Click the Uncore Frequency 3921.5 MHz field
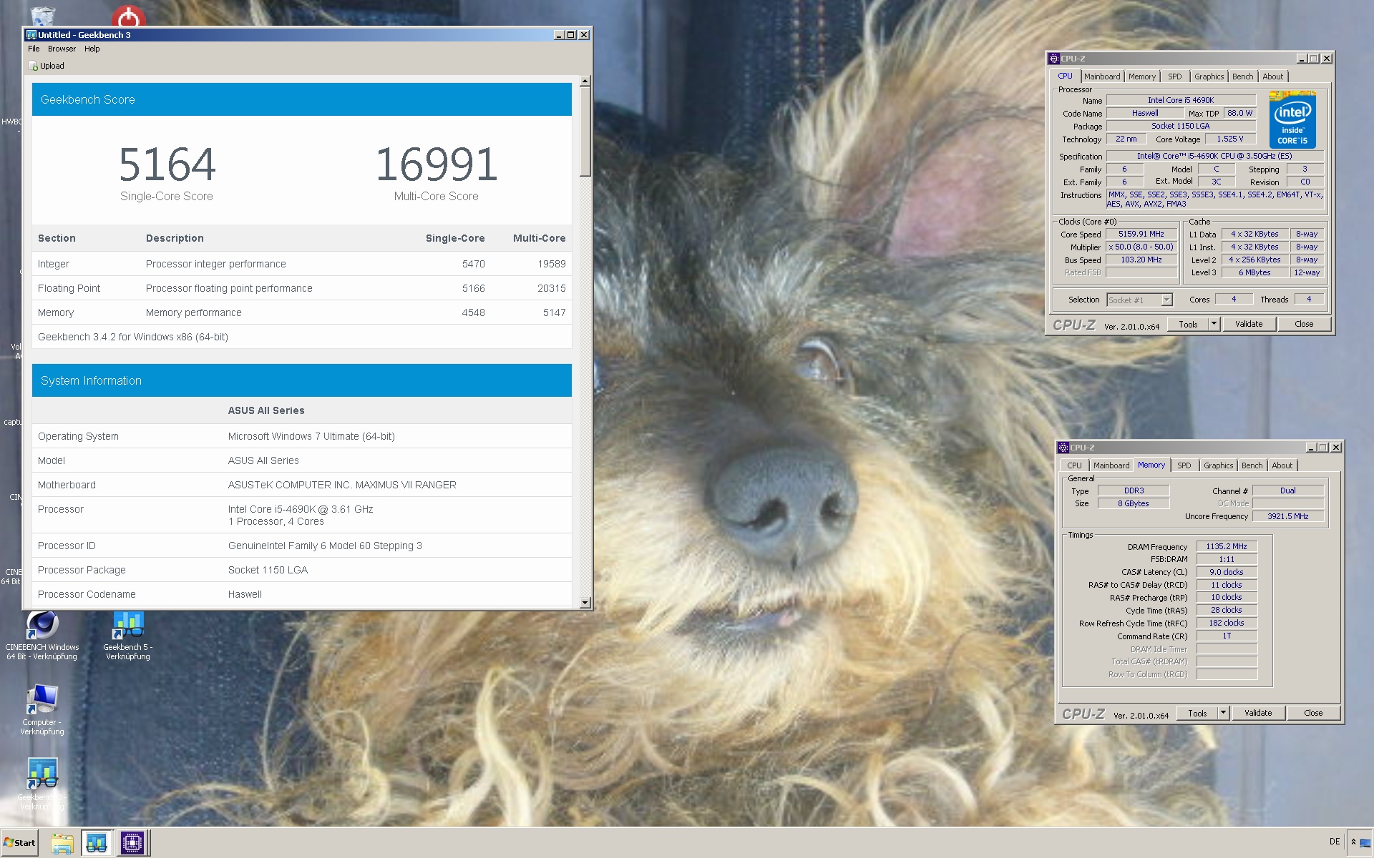1374x858 pixels. [x=1287, y=516]
